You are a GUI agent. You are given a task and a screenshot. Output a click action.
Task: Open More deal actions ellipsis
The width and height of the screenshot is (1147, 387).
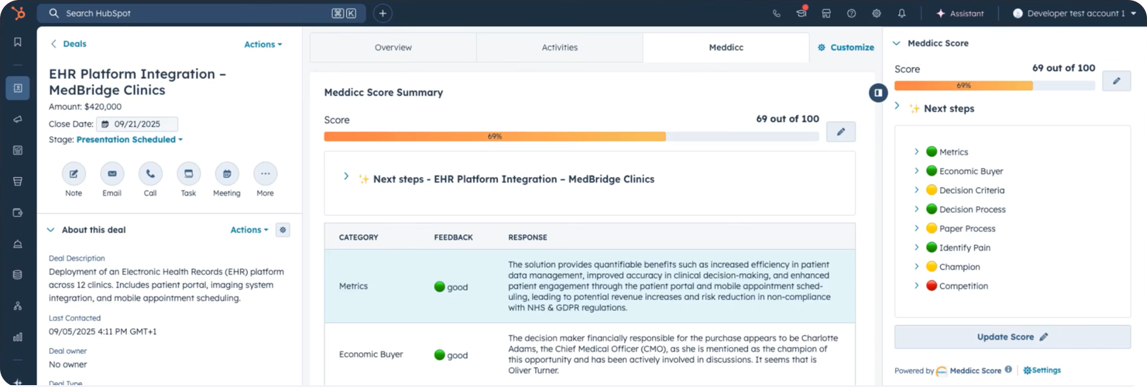(265, 174)
